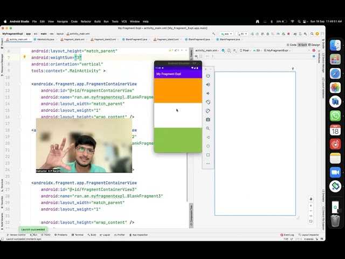
Task: Open Zoom from the Dock
Action: pyautogui.click(x=335, y=172)
